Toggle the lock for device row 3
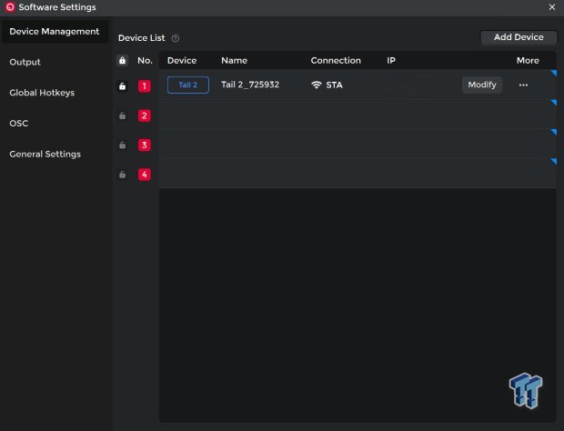This screenshot has height=431, width=564. [x=122, y=145]
